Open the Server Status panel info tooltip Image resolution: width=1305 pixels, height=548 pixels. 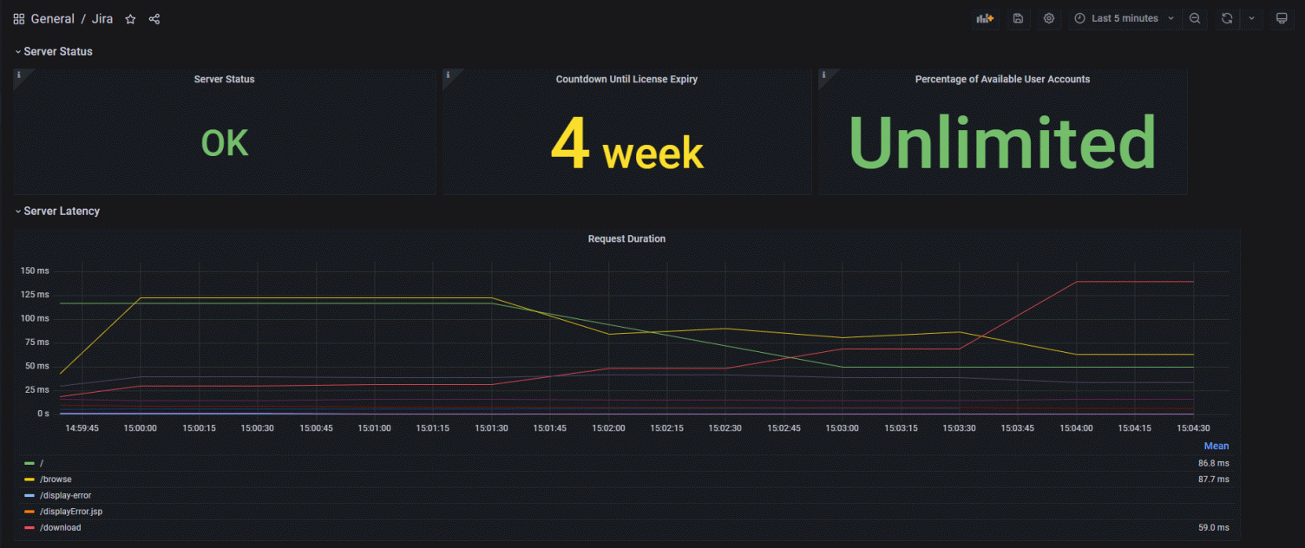19,75
